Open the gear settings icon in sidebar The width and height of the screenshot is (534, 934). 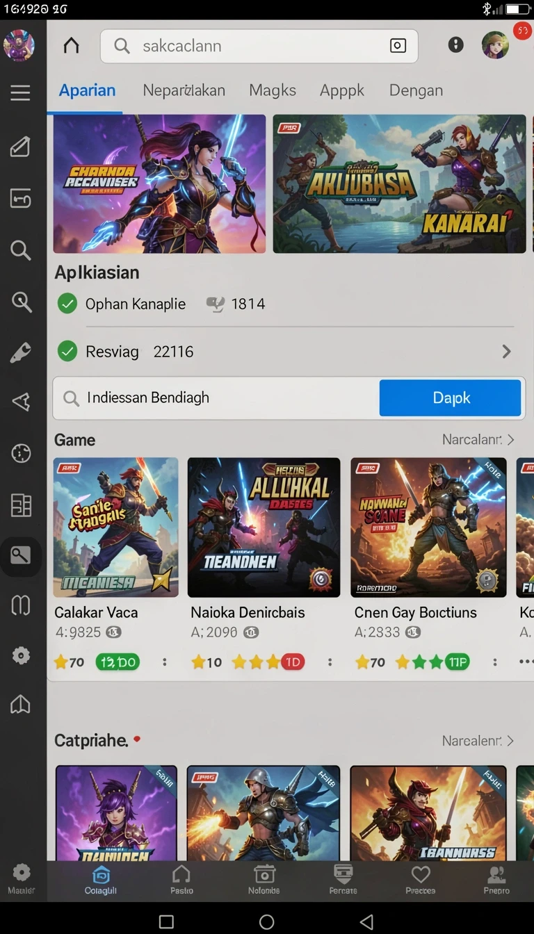click(x=21, y=655)
